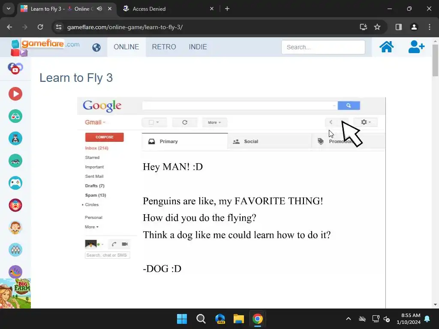The image size is (439, 329).
Task: Open Drafts (7) folder
Action: 95,186
